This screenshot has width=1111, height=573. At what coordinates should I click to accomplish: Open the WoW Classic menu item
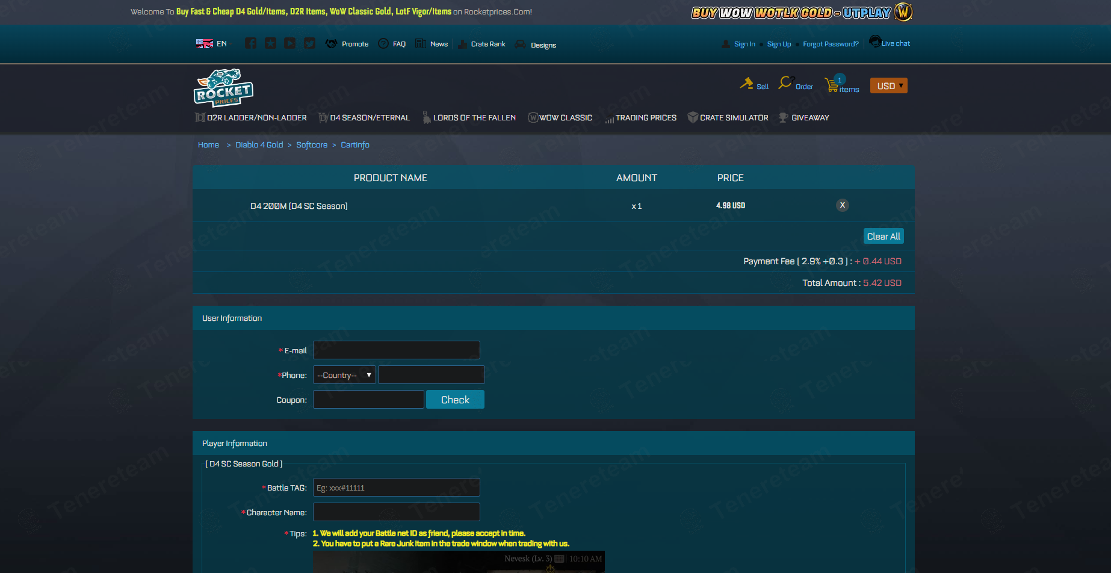[560, 117]
